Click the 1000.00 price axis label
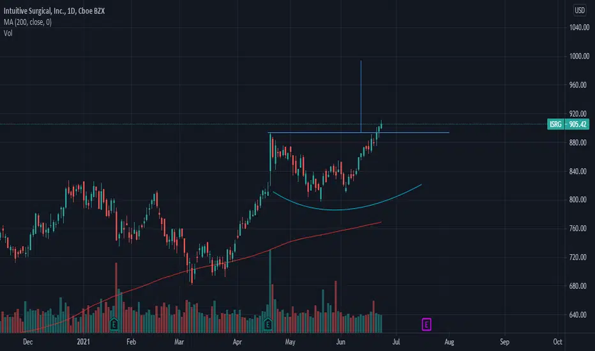This screenshot has width=595, height=351. pyautogui.click(x=579, y=56)
